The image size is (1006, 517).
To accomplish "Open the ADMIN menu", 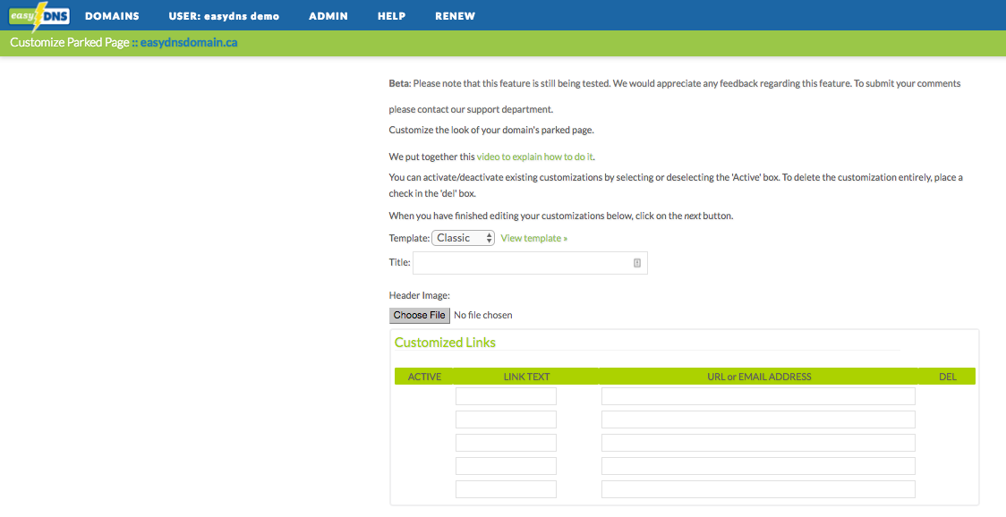I will pyautogui.click(x=328, y=16).
